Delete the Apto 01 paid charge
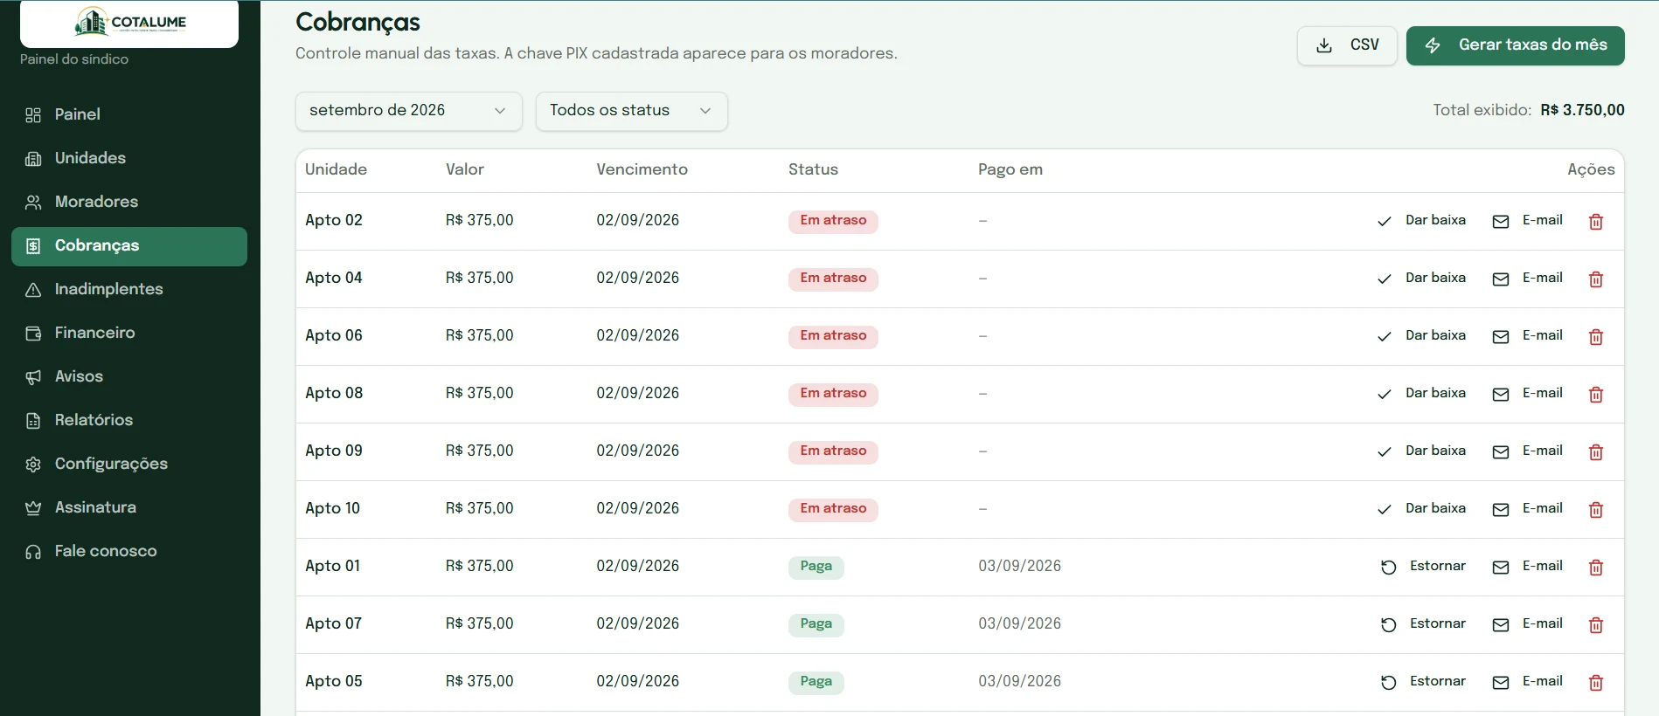 [1595, 568]
